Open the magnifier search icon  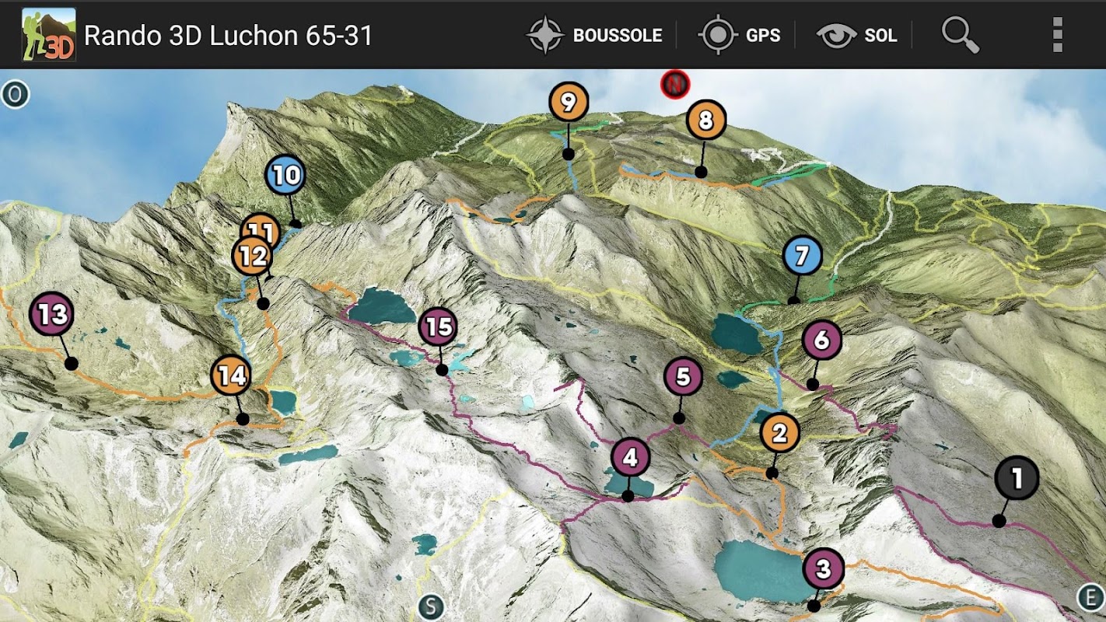[x=960, y=35]
